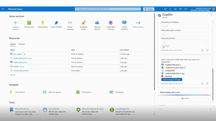
Task: Click send message arrow in Copilot
Action: tap(210, 109)
